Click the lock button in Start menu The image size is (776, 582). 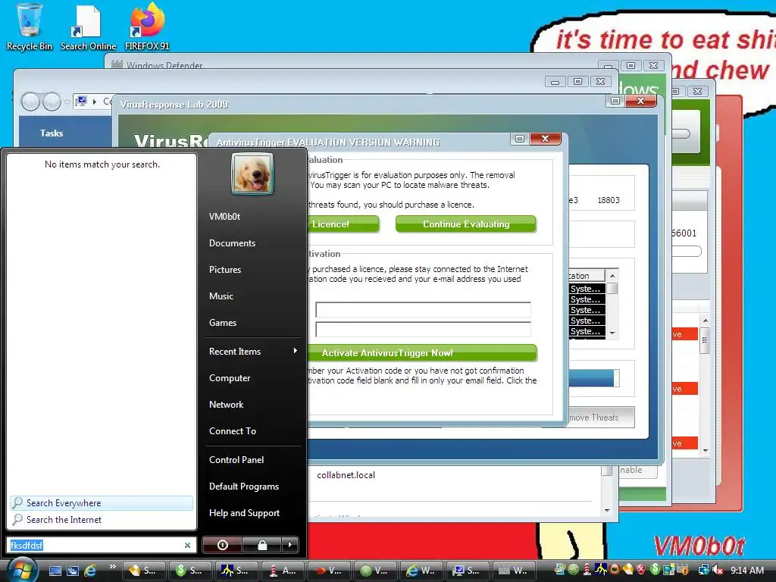coord(262,545)
